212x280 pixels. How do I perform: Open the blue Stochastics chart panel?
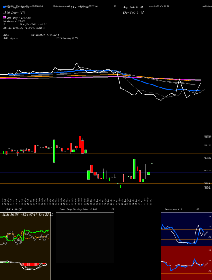(x=186, y=229)
